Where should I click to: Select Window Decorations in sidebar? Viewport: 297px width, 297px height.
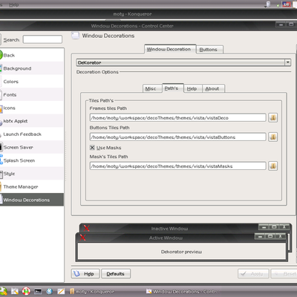tap(32, 200)
